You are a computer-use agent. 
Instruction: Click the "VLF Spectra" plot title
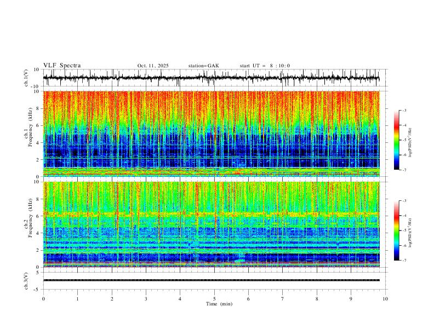(x=62, y=66)
